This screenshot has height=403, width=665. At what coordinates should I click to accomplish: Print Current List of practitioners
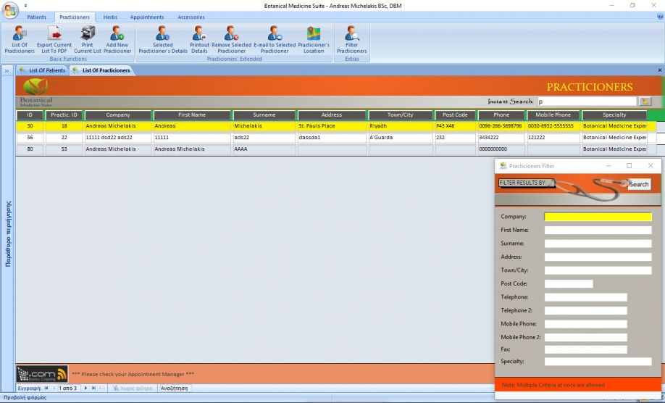[x=88, y=39]
